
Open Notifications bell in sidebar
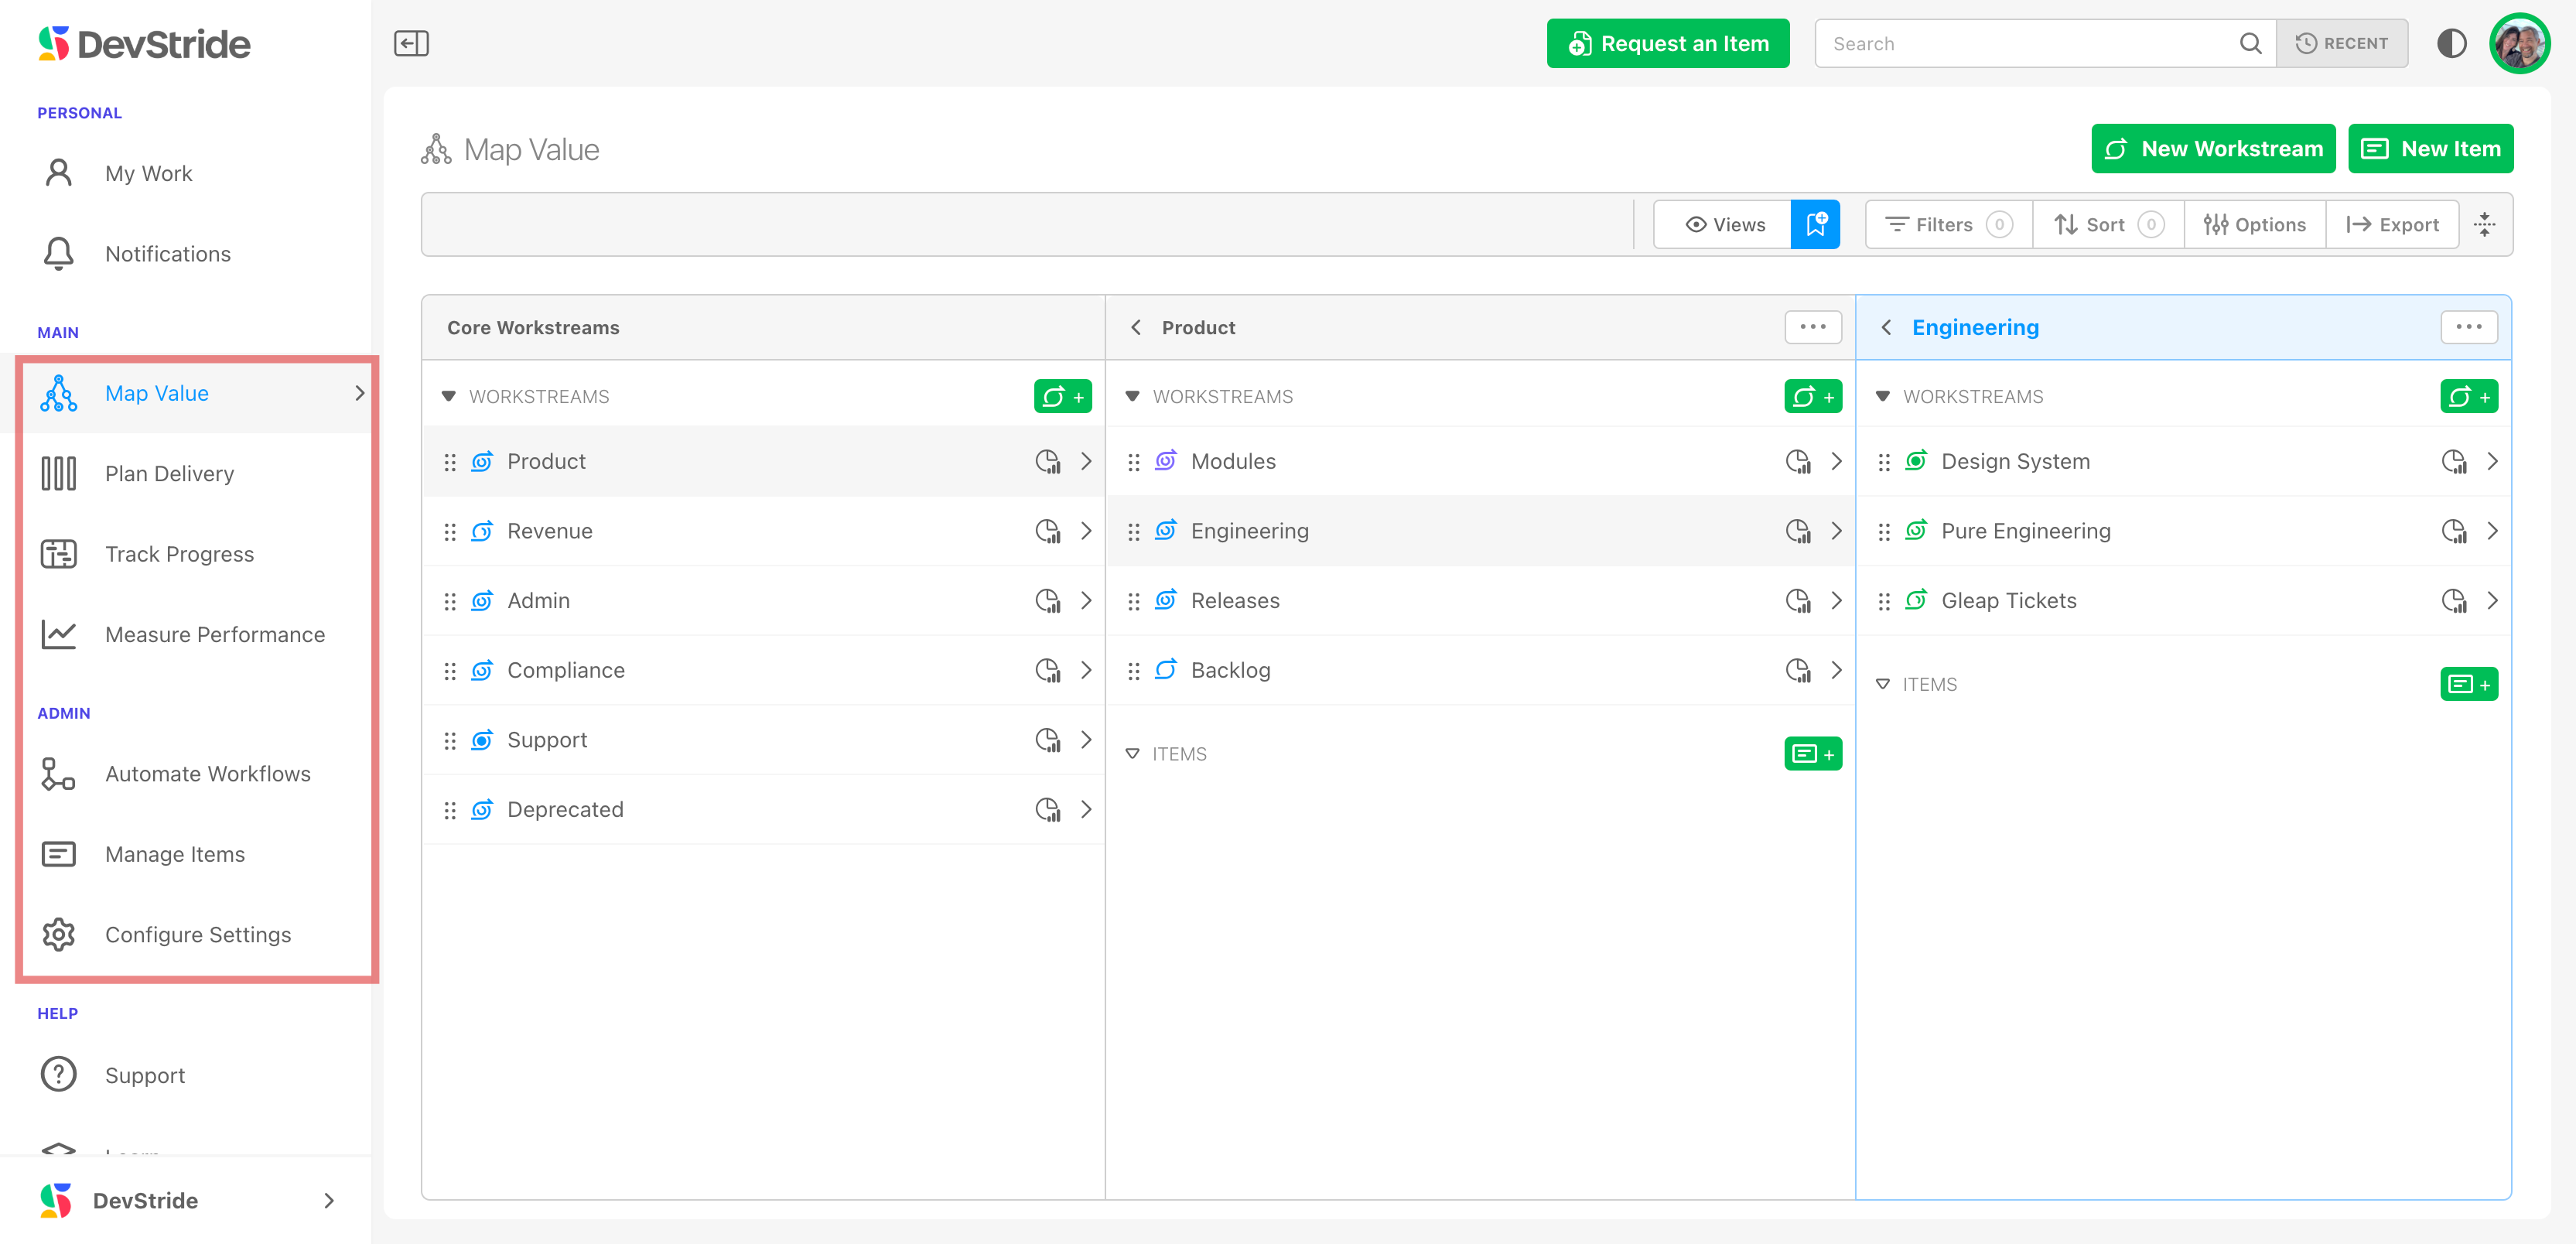point(59,254)
